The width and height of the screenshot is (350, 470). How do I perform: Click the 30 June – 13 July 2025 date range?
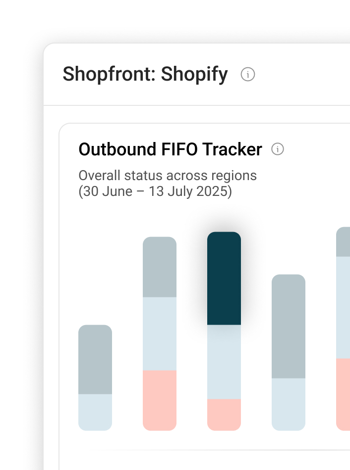pos(155,191)
